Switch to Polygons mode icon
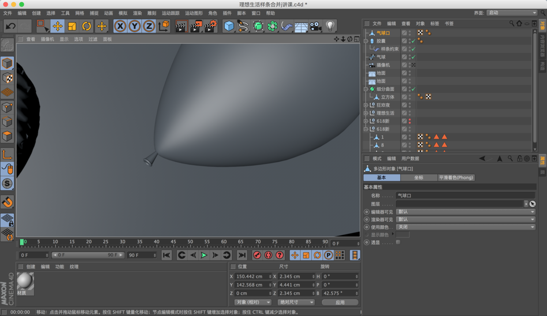 tap(7, 136)
